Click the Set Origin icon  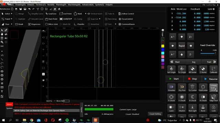171,70
